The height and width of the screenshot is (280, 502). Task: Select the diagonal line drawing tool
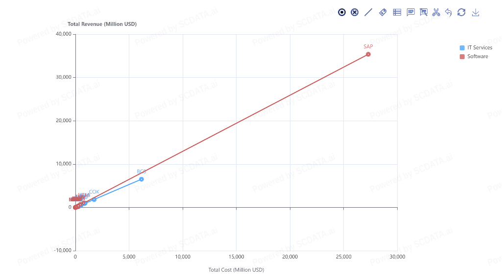click(368, 12)
